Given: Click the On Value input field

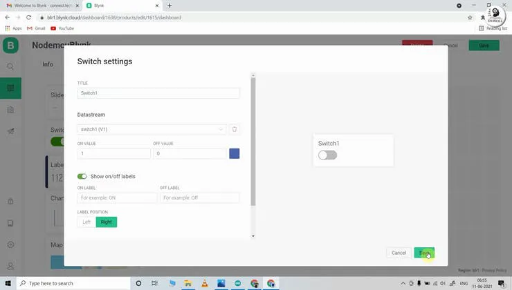Looking at the screenshot, I should coord(114,153).
